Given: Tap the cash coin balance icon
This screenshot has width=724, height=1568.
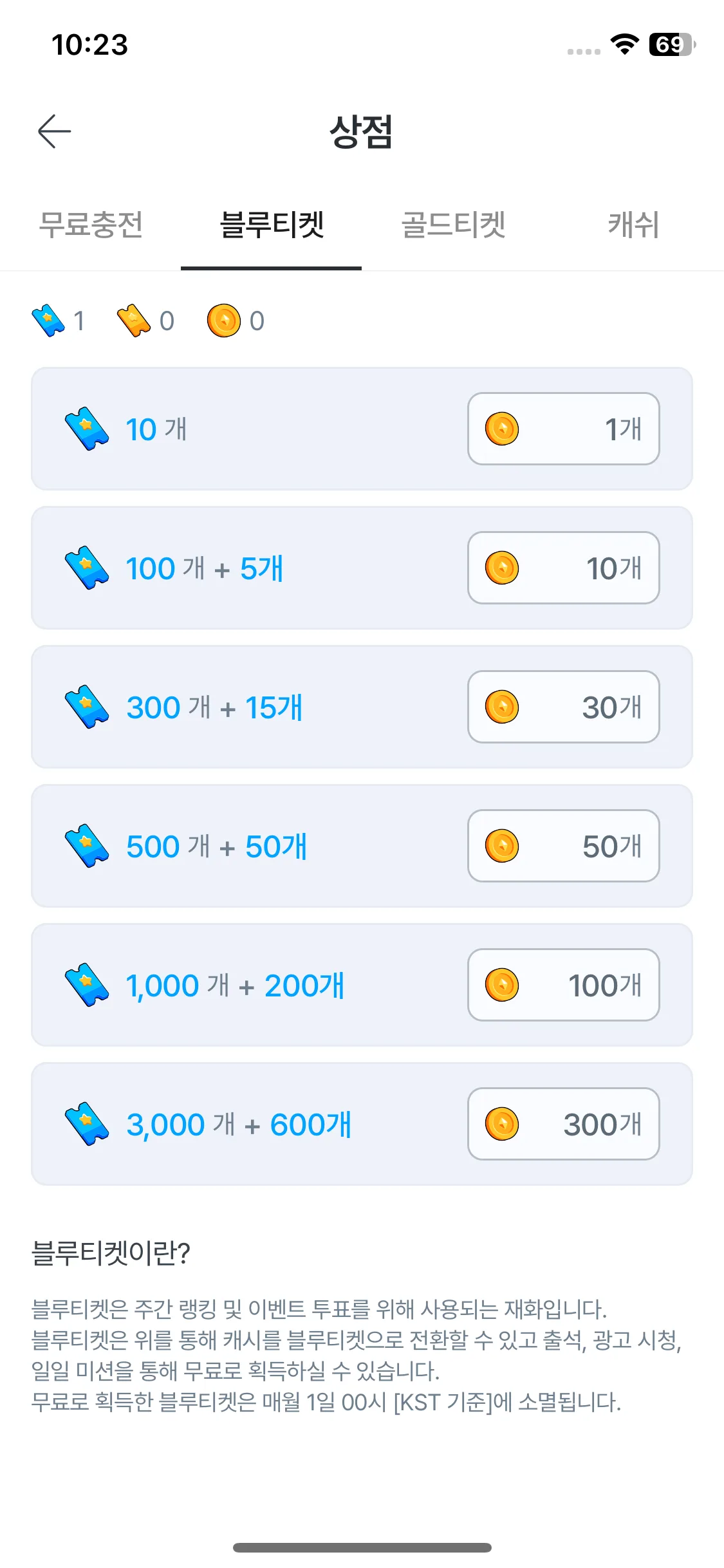Looking at the screenshot, I should pyautogui.click(x=224, y=321).
